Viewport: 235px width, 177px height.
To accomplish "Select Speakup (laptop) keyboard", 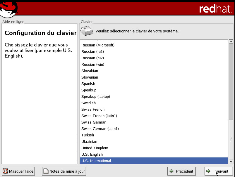I will pyautogui.click(x=154, y=97).
